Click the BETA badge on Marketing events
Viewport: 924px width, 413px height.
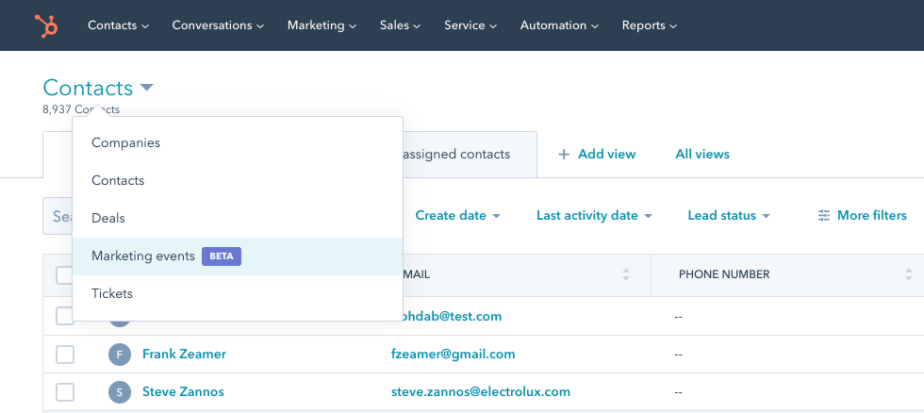[x=222, y=256]
